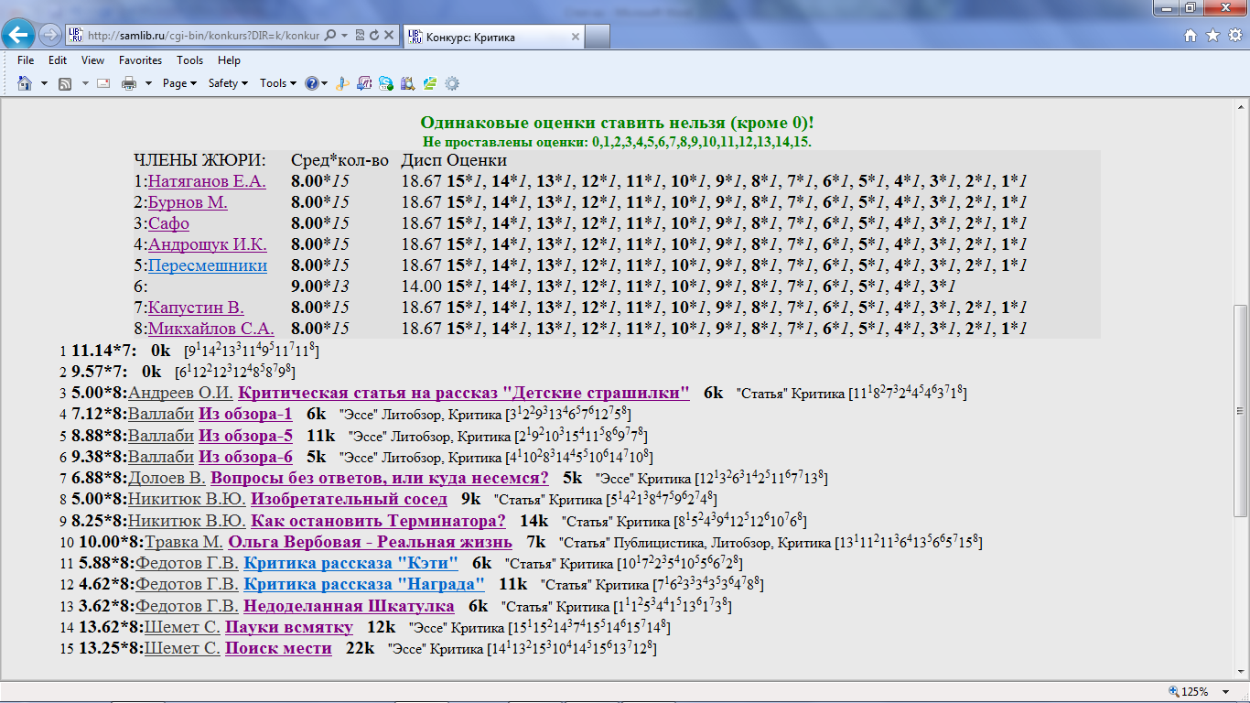The image size is (1250, 703).
Task: Open the link Как остановить Терминатора?
Action: pyautogui.click(x=378, y=521)
